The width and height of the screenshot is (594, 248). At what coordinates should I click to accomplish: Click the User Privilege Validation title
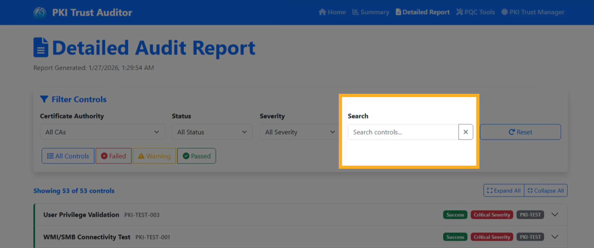(81, 215)
